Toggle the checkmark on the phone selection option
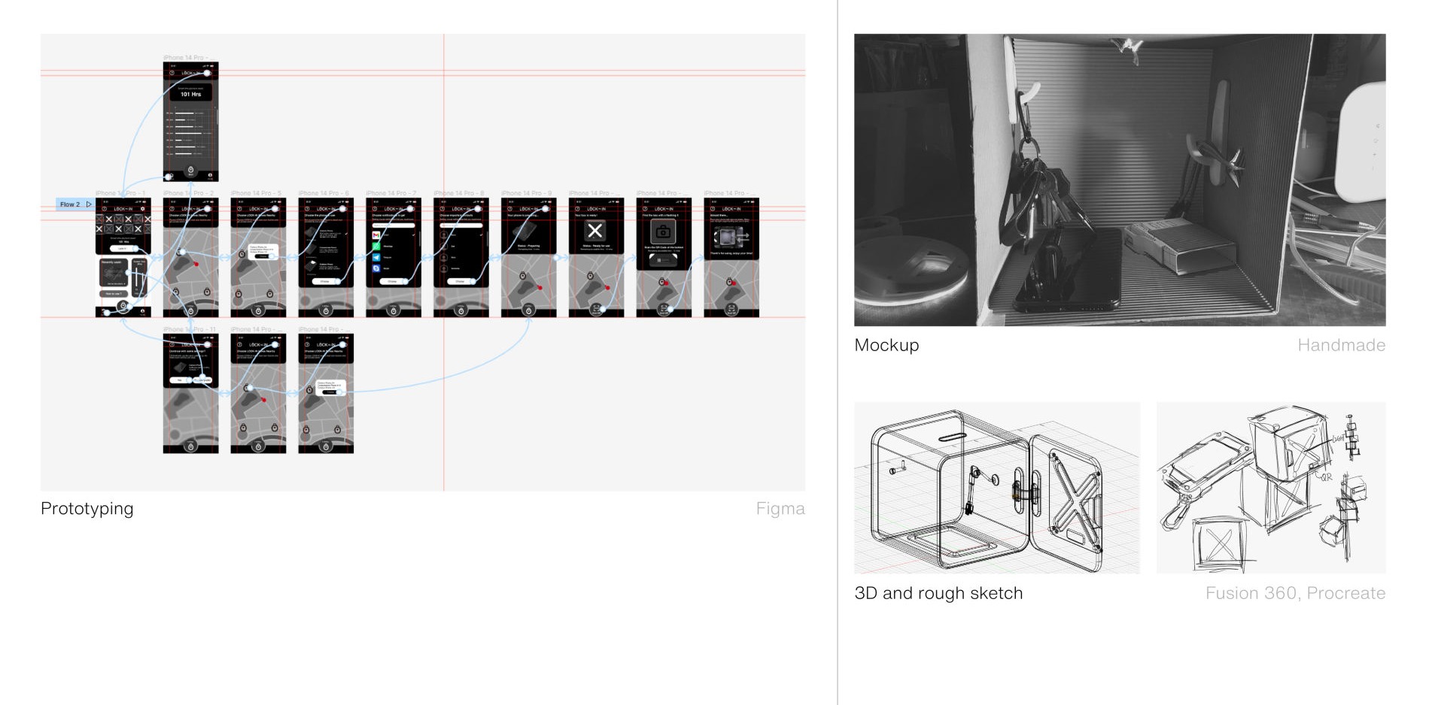The width and height of the screenshot is (1432, 705). 346,233
